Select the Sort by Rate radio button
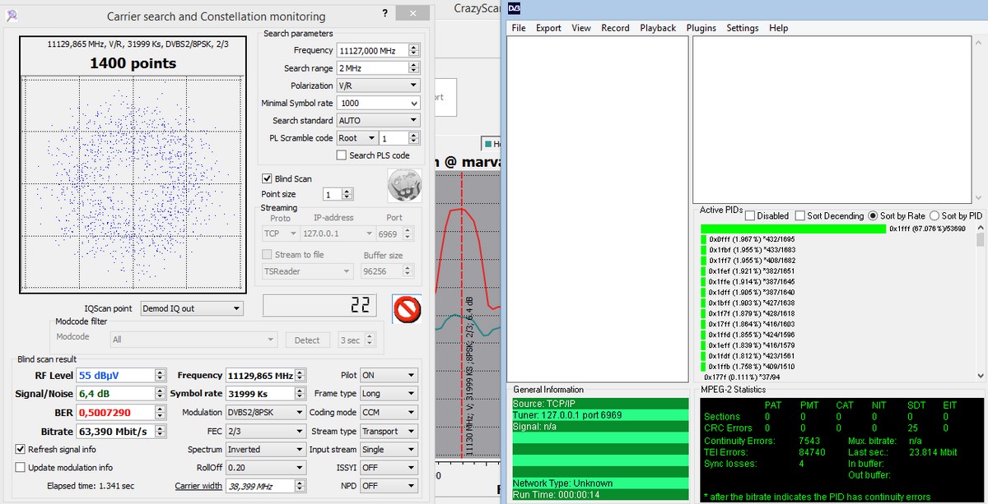Image resolution: width=988 pixels, height=504 pixels. (x=873, y=215)
